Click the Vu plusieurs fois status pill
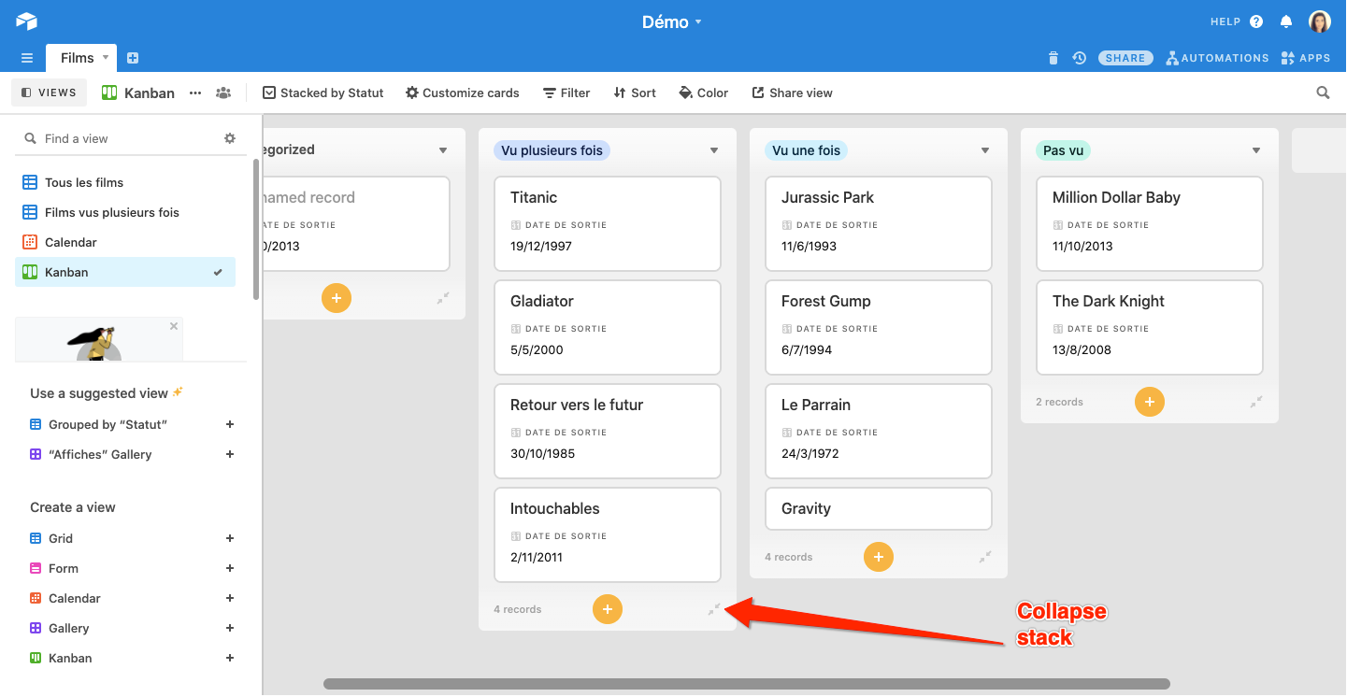Viewport: 1347px width, 697px height. 552,150
